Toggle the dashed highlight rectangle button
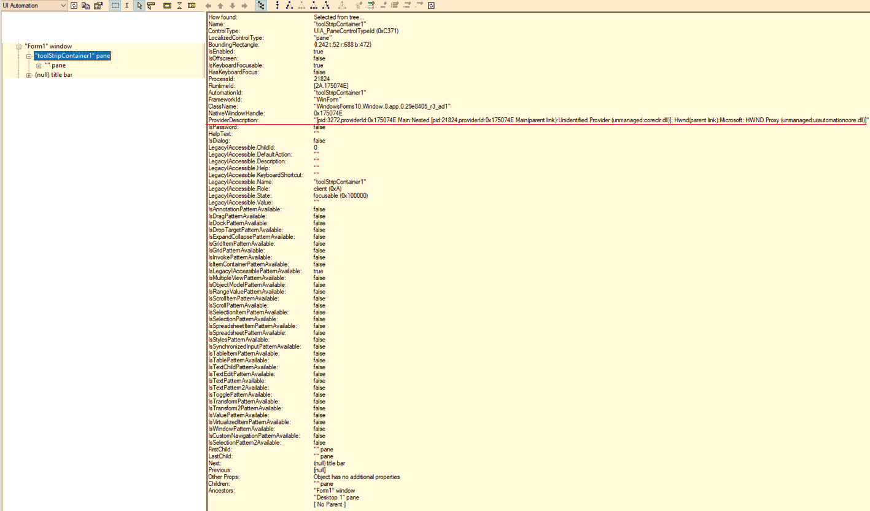Screen dimensions: 870x511 point(115,6)
